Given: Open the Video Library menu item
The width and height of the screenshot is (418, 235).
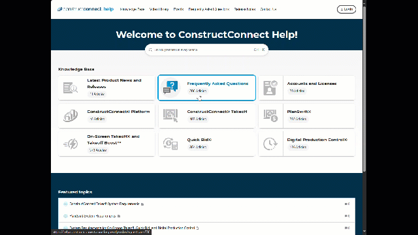Looking at the screenshot, I should tap(159, 9).
